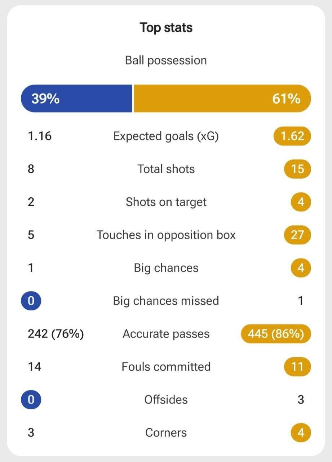The image size is (332, 462).
Task: Click the Ball possession label
Action: coord(166,60)
